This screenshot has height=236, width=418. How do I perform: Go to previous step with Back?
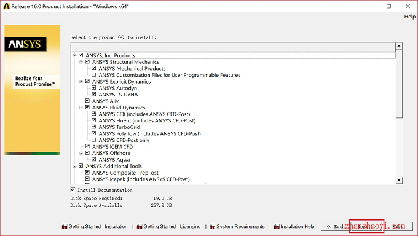click(336, 226)
